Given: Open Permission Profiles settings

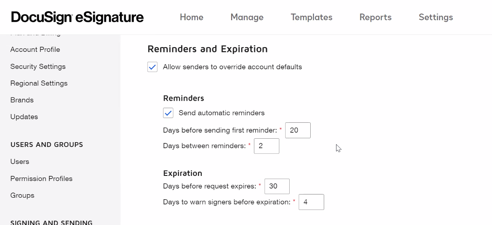Looking at the screenshot, I should click(x=41, y=179).
